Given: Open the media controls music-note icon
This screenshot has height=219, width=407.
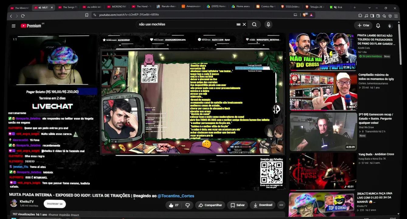Looking at the screenshot, I should (366, 16).
